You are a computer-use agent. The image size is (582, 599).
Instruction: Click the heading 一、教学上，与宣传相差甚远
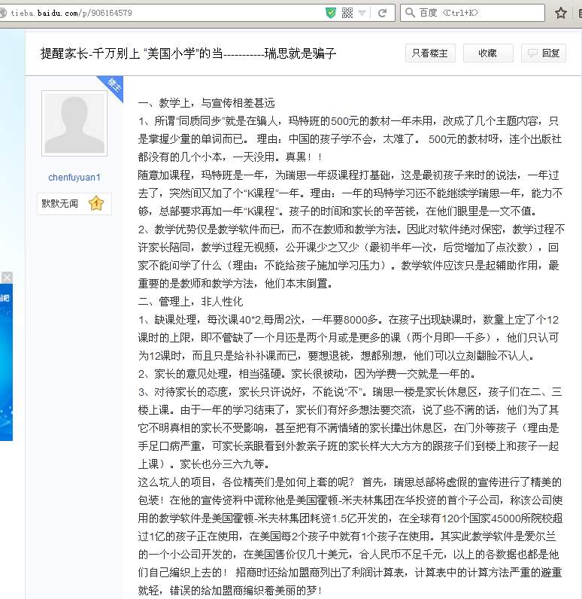tap(207, 103)
